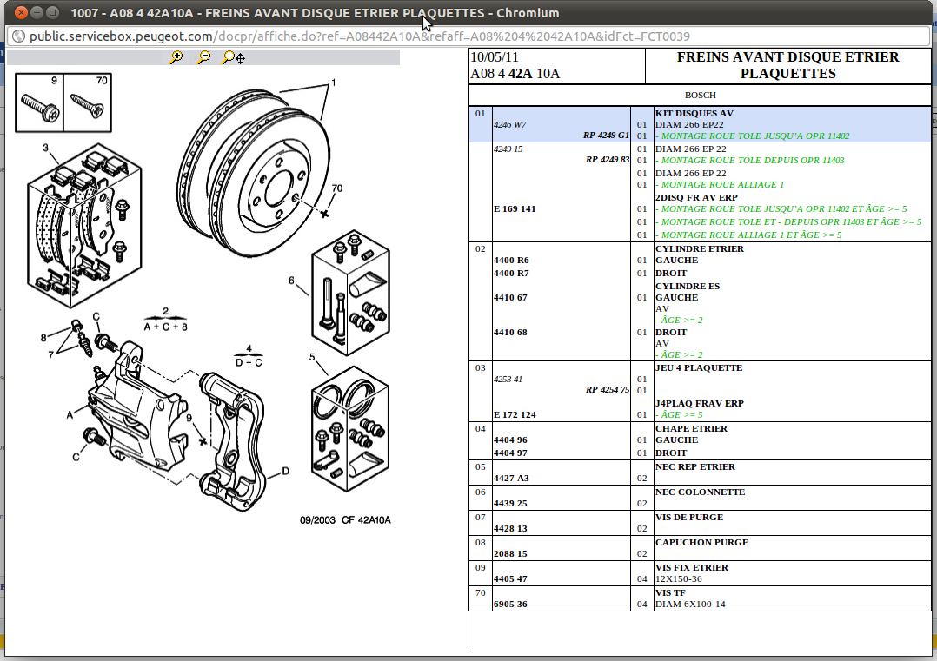Screen dimensions: 937x661
Task: Click the brake disc drawing
Action: (x=254, y=173)
